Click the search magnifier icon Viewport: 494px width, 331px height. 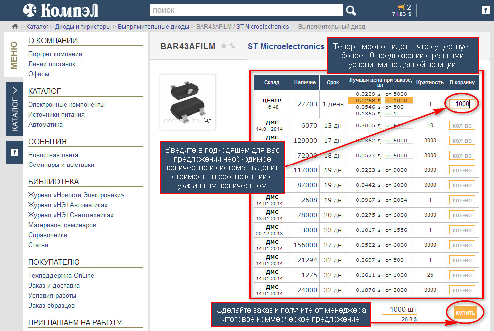click(351, 11)
